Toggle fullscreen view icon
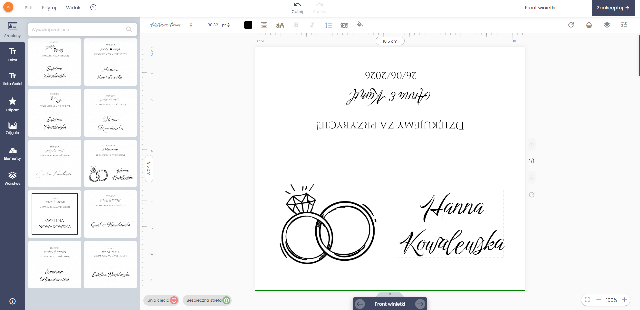 pyautogui.click(x=587, y=300)
